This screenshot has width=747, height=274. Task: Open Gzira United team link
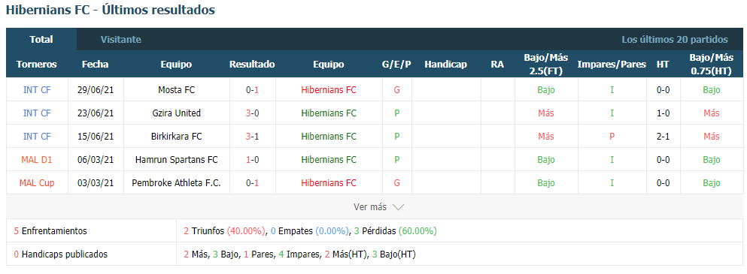point(176,113)
